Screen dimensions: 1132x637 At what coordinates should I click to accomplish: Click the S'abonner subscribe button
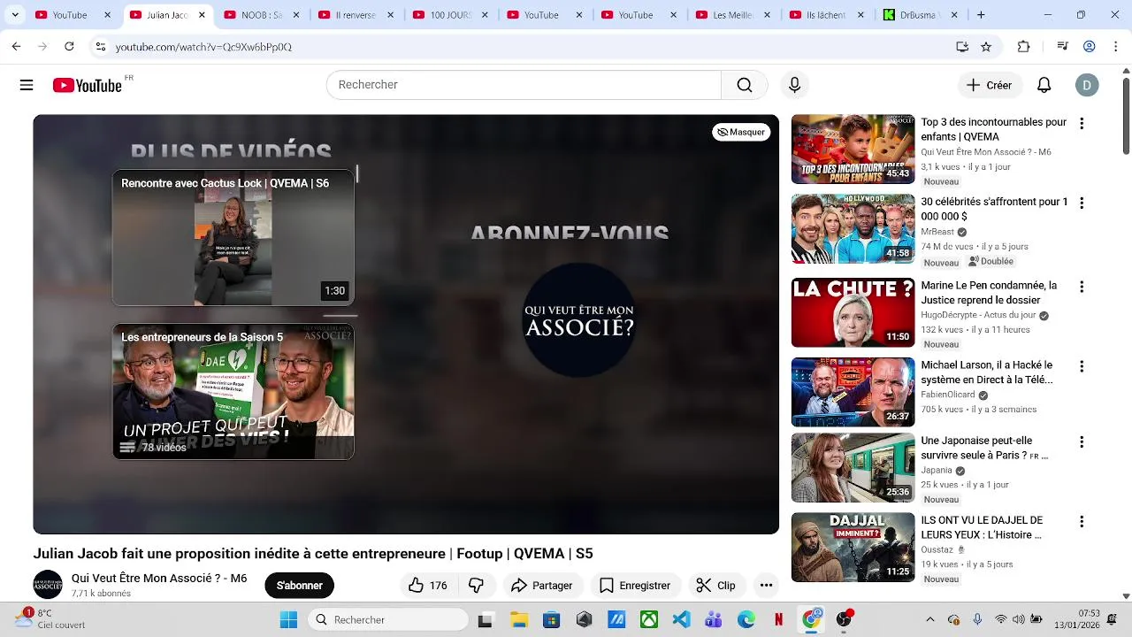click(300, 586)
